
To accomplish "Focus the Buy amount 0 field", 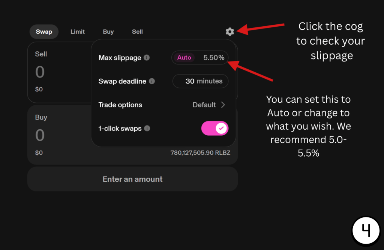I will coord(40,135).
